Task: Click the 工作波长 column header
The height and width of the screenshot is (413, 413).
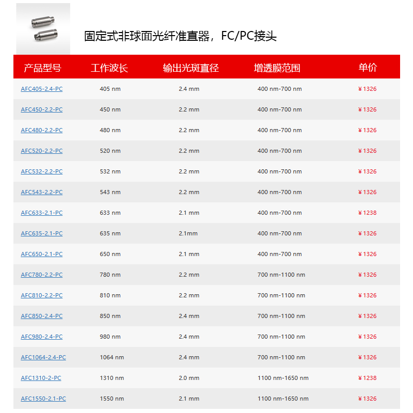Action: [109, 68]
